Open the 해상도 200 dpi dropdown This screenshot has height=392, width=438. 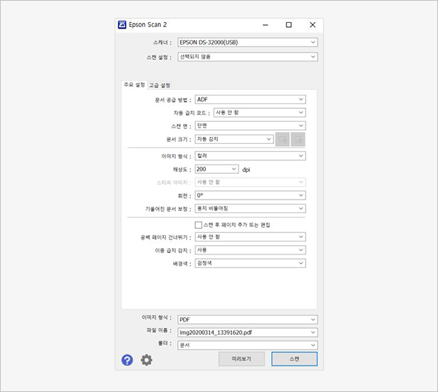tap(217, 169)
